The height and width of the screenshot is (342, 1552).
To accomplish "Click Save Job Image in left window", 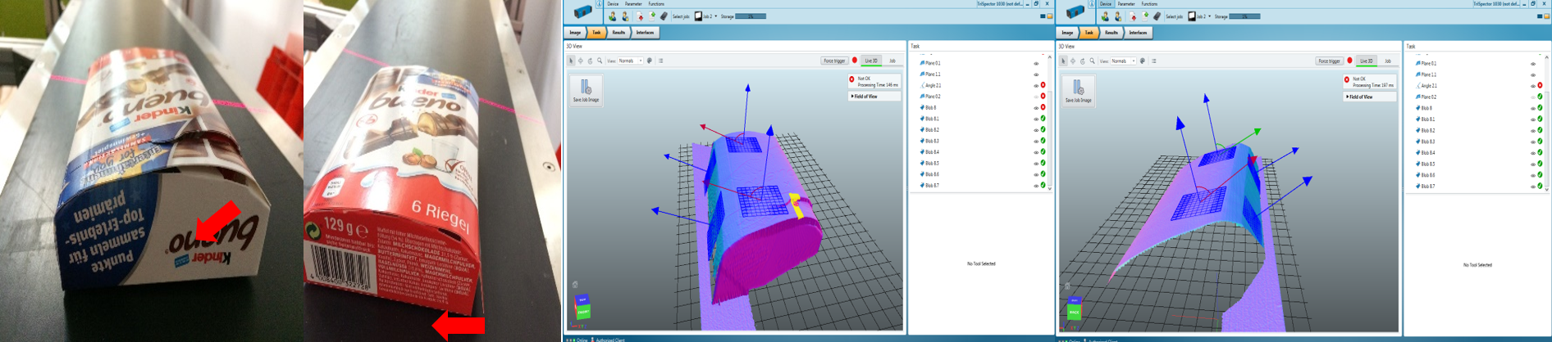I will pyautogui.click(x=586, y=90).
